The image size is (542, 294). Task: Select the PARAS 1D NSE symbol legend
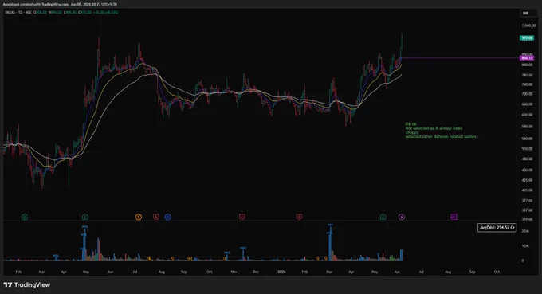point(18,12)
